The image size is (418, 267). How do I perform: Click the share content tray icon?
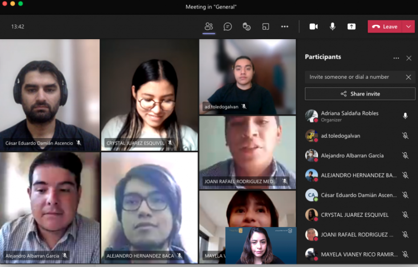[x=352, y=26]
